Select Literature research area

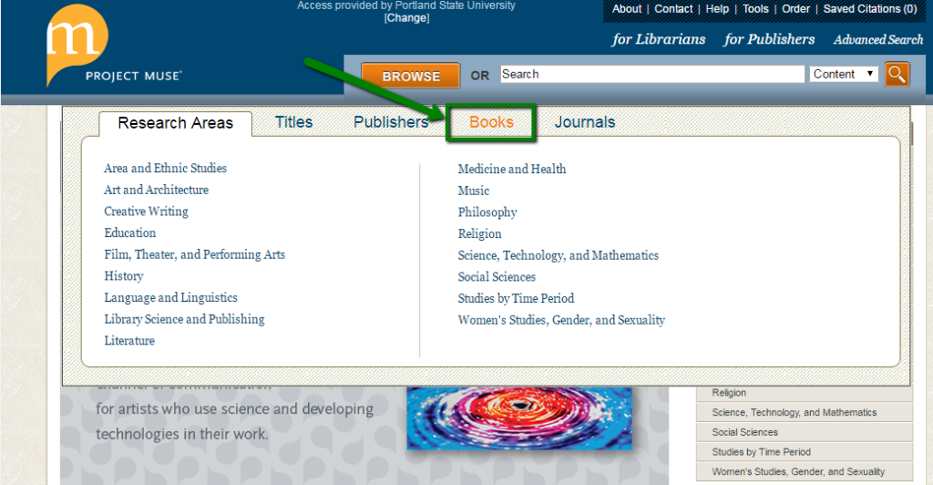pyautogui.click(x=129, y=340)
